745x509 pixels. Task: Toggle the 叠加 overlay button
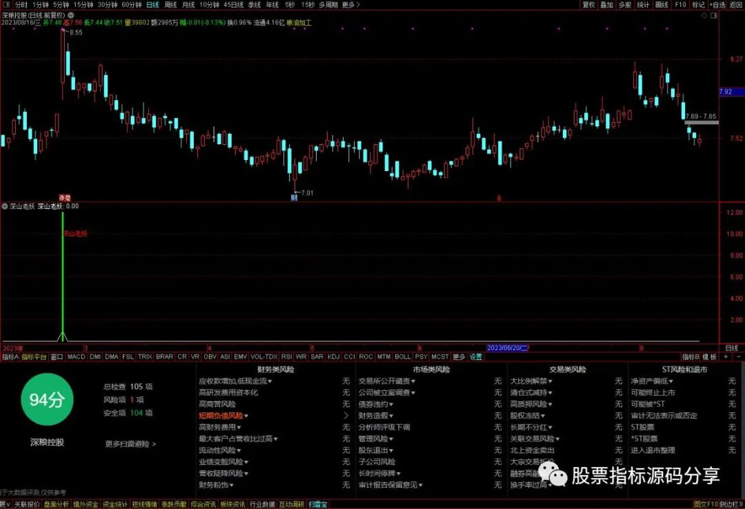click(607, 5)
